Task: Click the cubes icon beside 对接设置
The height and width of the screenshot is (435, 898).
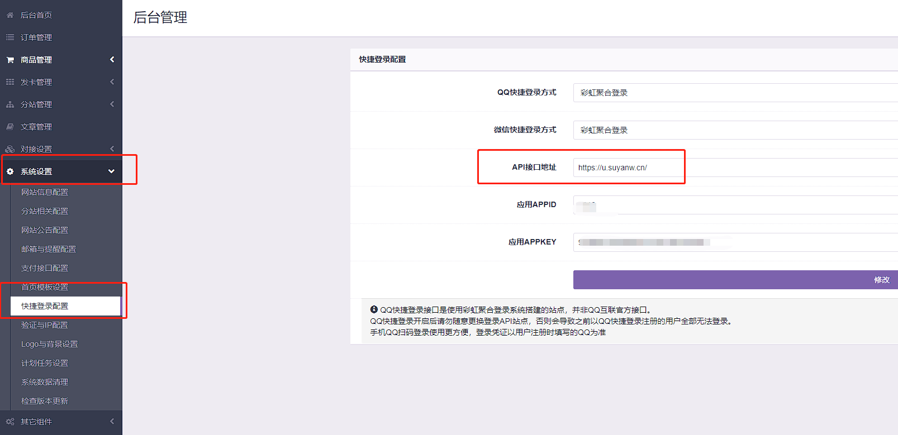Action: pos(10,149)
